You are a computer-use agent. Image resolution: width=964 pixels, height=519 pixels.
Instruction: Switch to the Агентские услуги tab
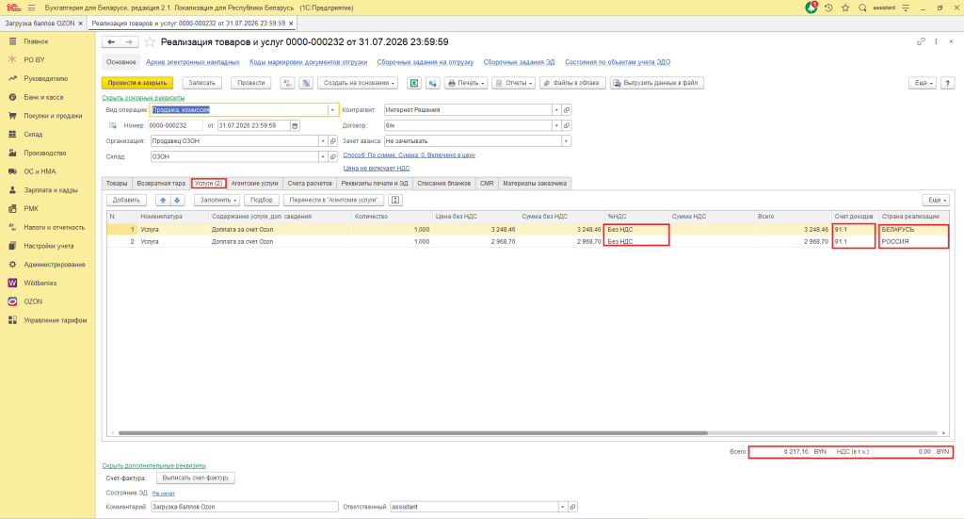click(x=254, y=184)
